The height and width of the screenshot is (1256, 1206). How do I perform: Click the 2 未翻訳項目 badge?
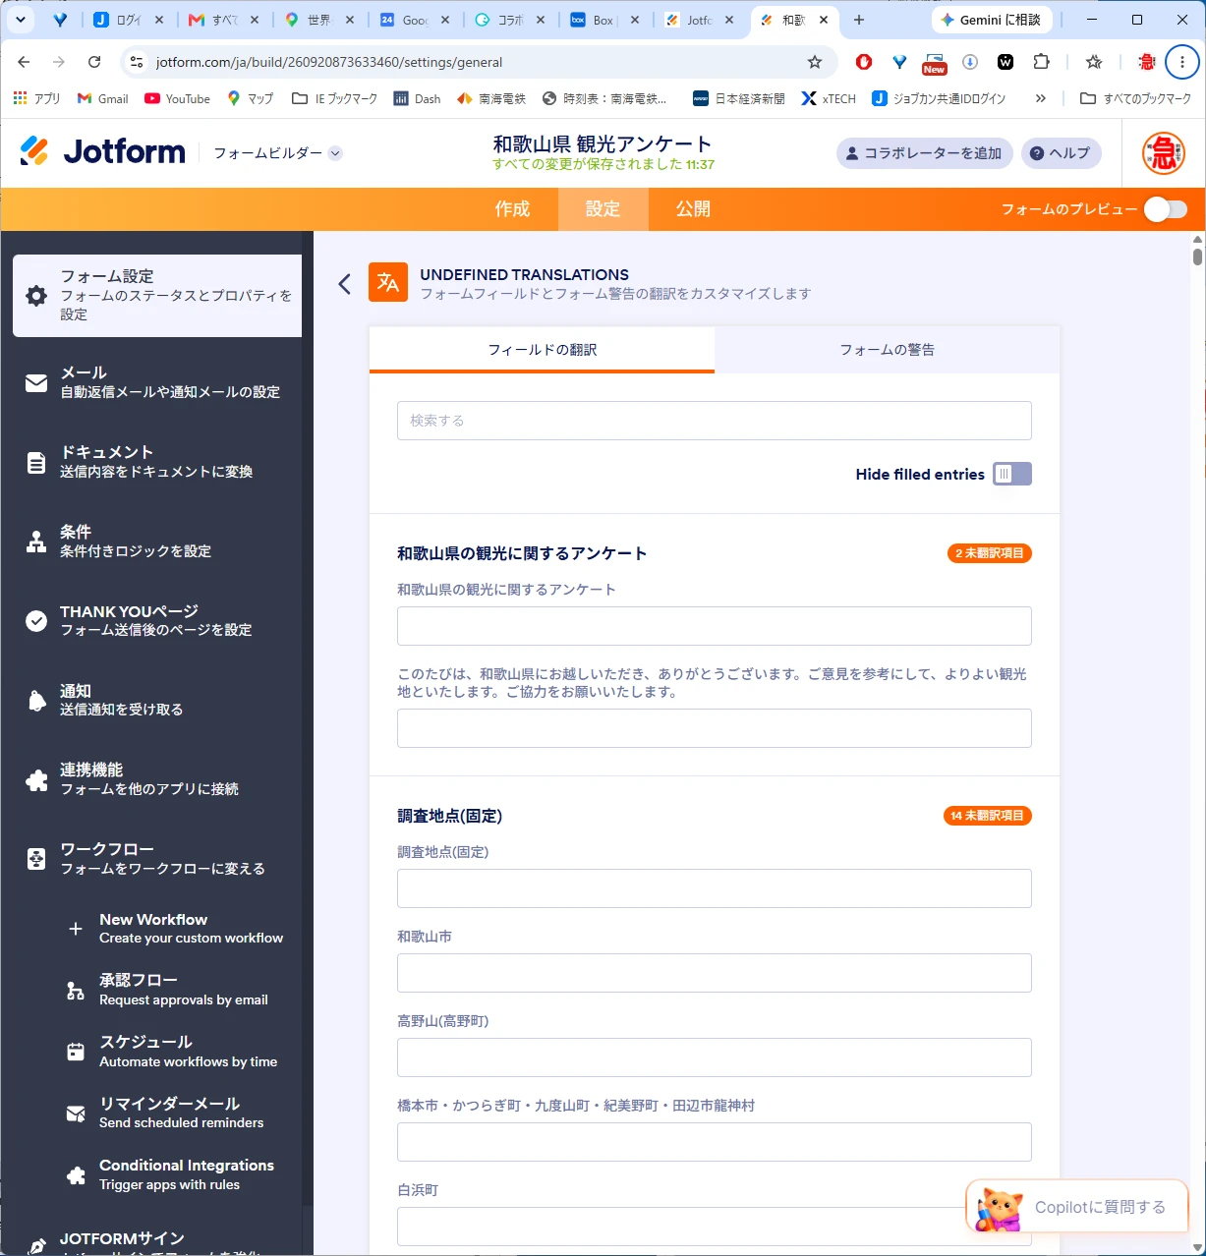click(989, 553)
